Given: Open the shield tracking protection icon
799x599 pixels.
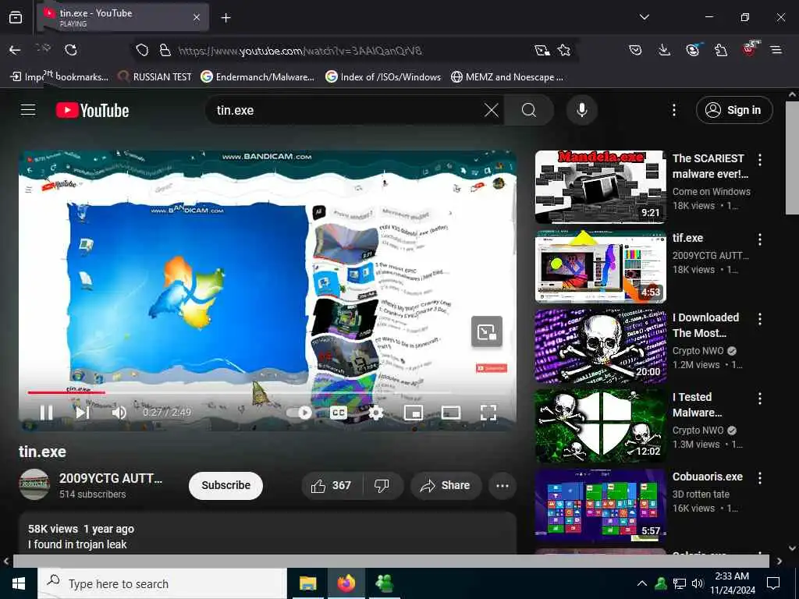Looking at the screenshot, I should pos(142,50).
